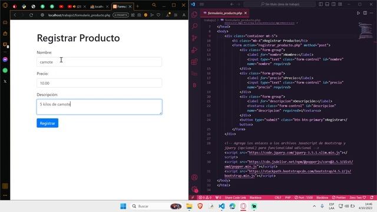Click errors and warnings status indicator
This screenshot has height=212, width=377.
point(205,198)
